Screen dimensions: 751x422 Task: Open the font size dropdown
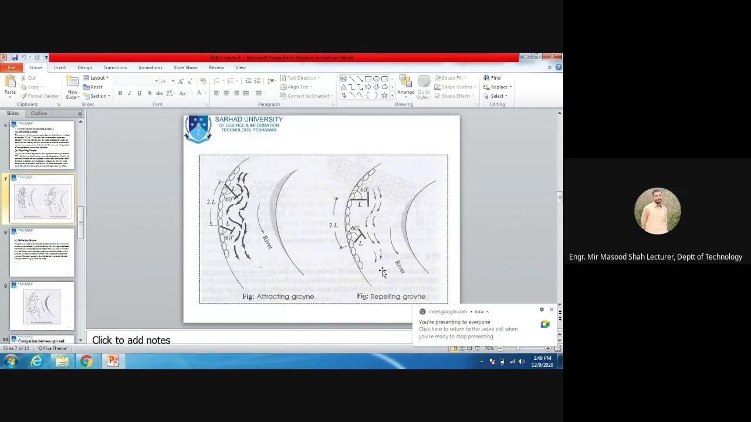[172, 81]
